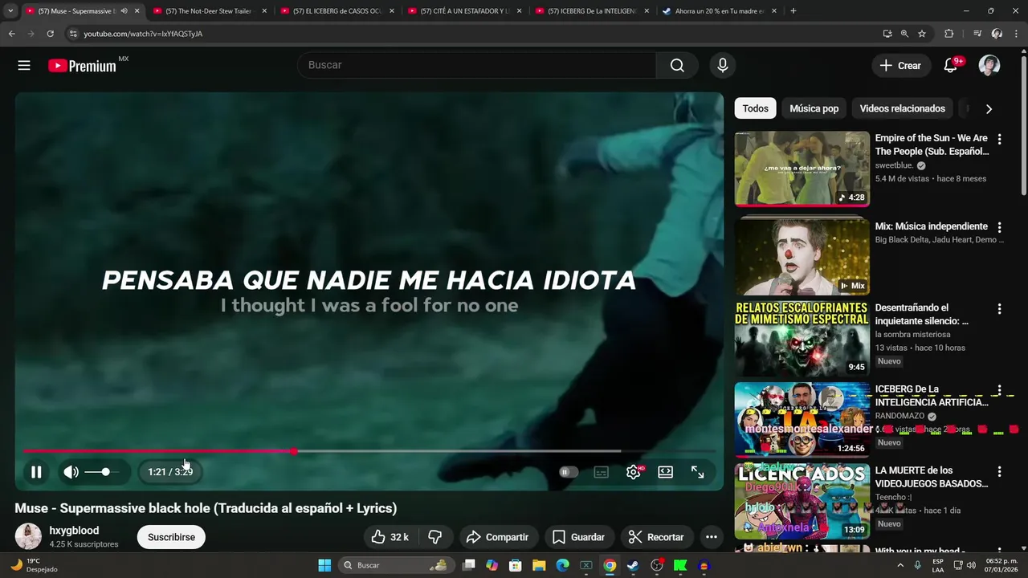Image resolution: width=1028 pixels, height=578 pixels.
Task: Toggle subtitles with the captions button
Action: (601, 472)
